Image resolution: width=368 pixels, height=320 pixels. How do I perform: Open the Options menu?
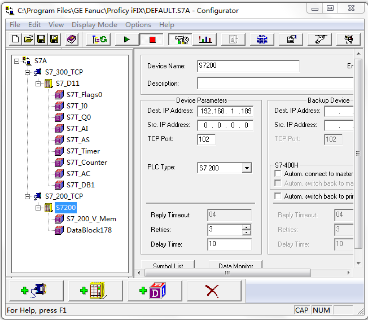coord(138,25)
